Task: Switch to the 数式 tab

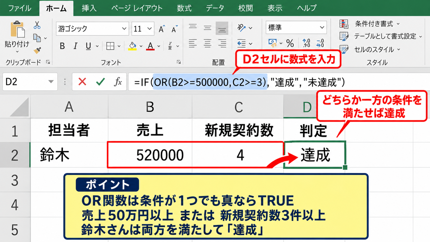Action: pos(184,8)
